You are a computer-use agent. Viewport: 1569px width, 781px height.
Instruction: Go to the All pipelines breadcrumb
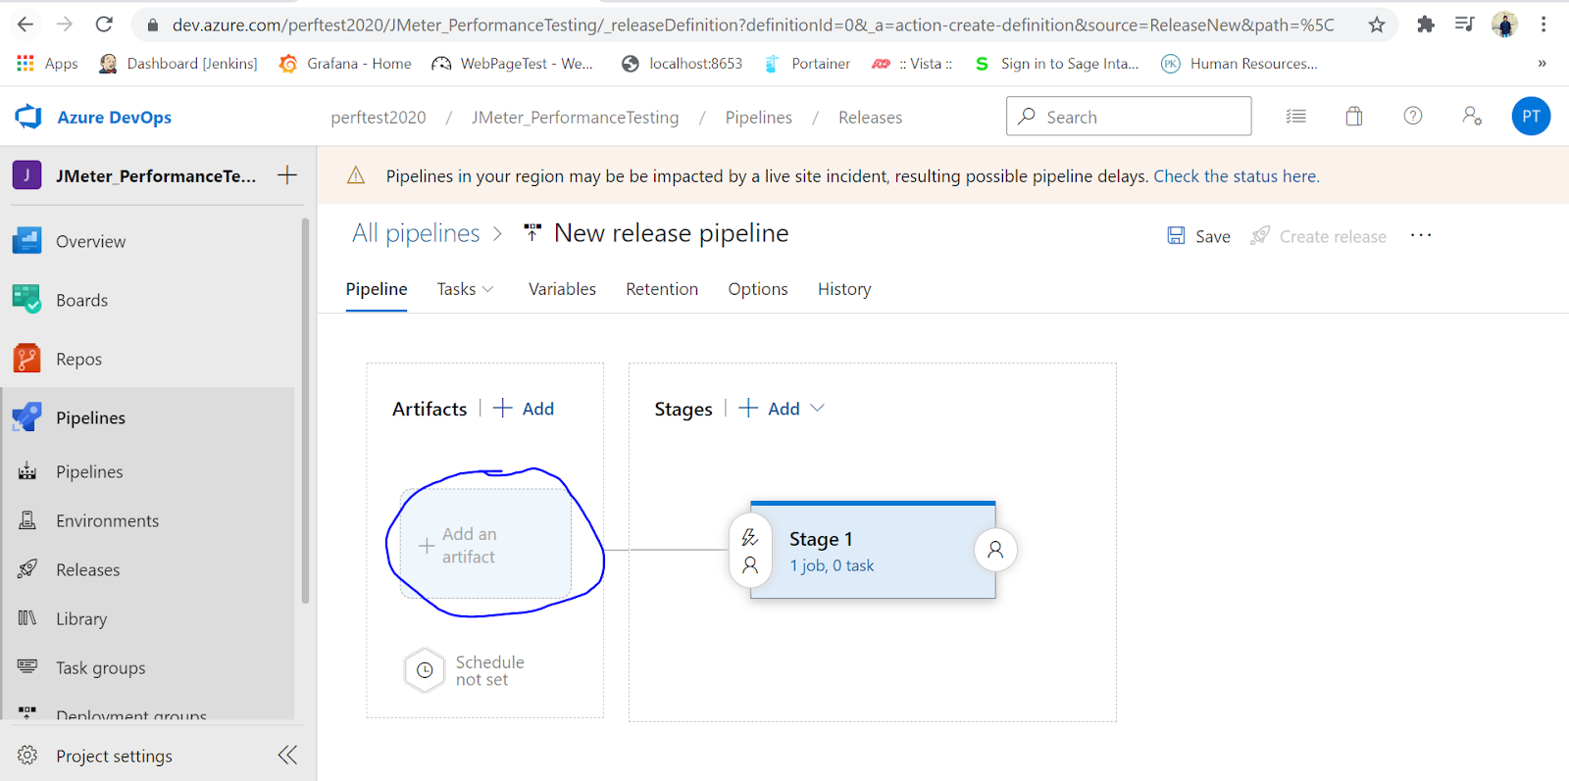coord(416,233)
